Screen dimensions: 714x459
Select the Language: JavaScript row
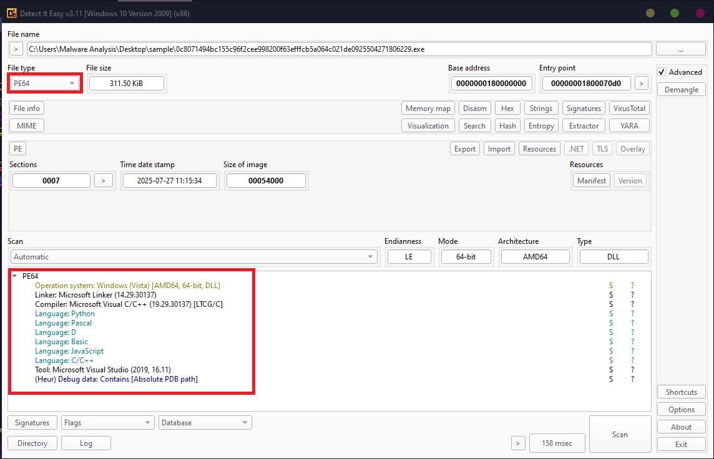(69, 351)
